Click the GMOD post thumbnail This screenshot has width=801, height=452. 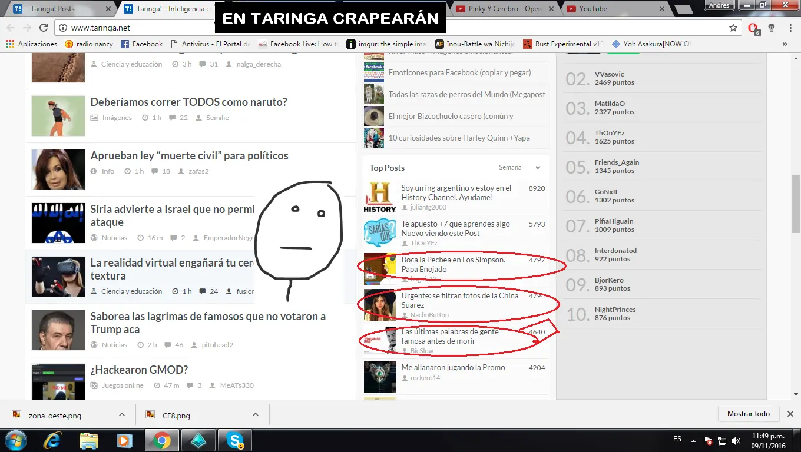click(58, 382)
